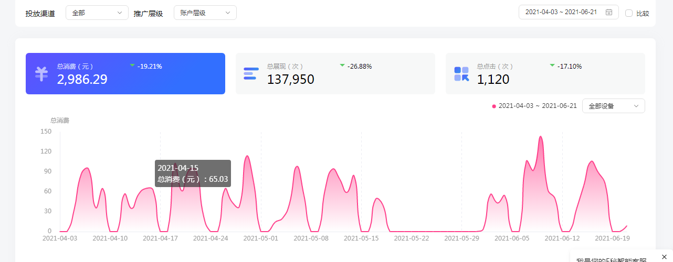The image size is (673, 262).
Task: Select the 总消费 (元) metric card
Action: (125, 73)
